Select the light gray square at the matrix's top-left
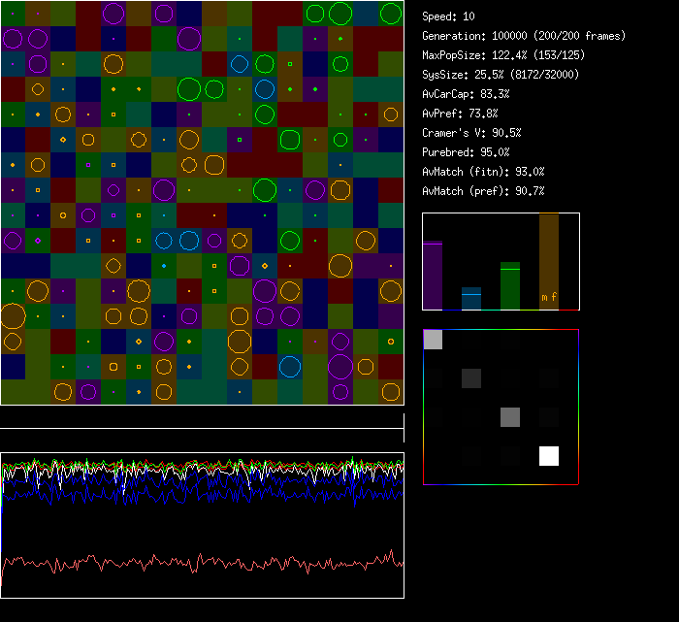Viewport: 679px width, 622px height. [x=433, y=339]
